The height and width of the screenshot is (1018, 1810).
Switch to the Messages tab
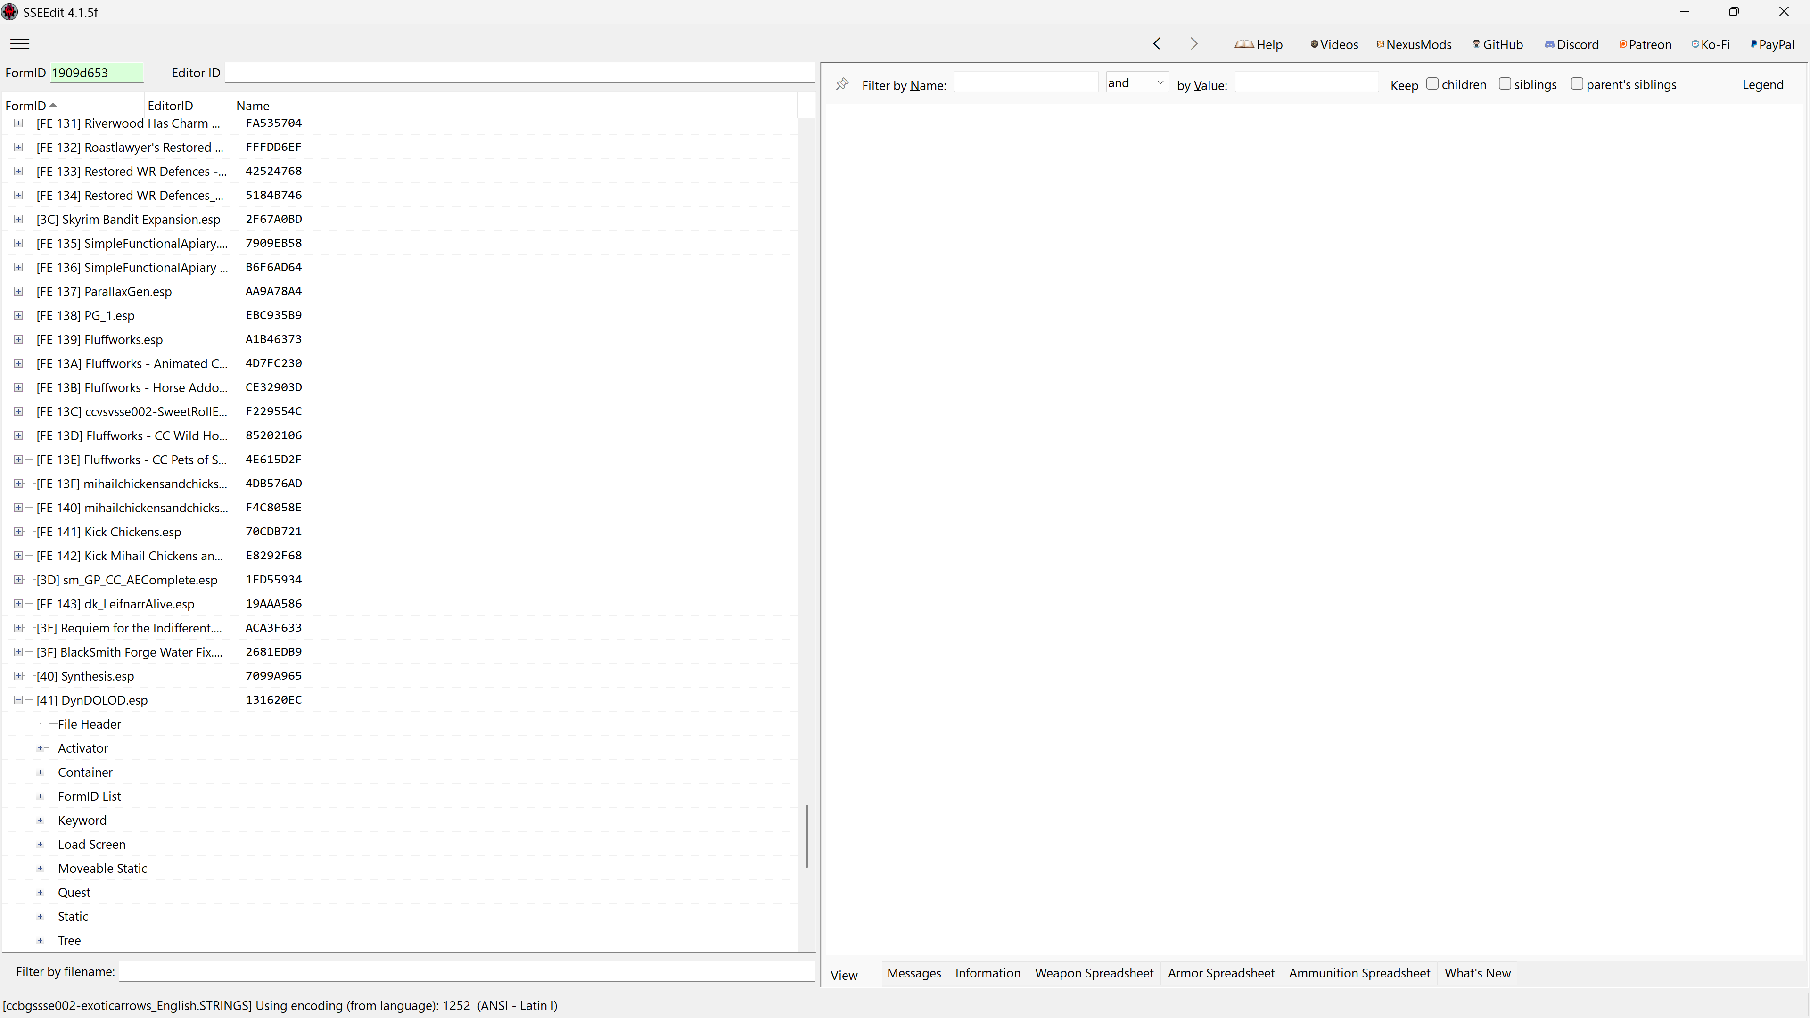tap(913, 973)
